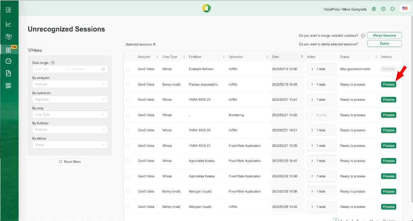Viewport: 413px width, 221px height.
Task: Check the select-all checkbox in table header
Action: [128, 57]
